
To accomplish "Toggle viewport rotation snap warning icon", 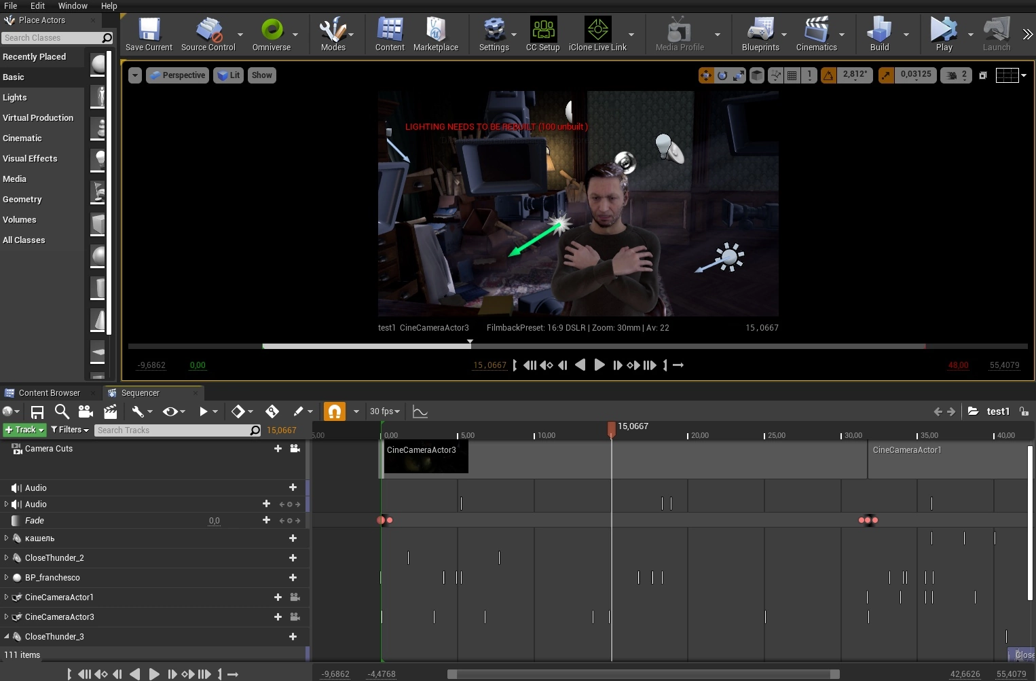I will [828, 75].
